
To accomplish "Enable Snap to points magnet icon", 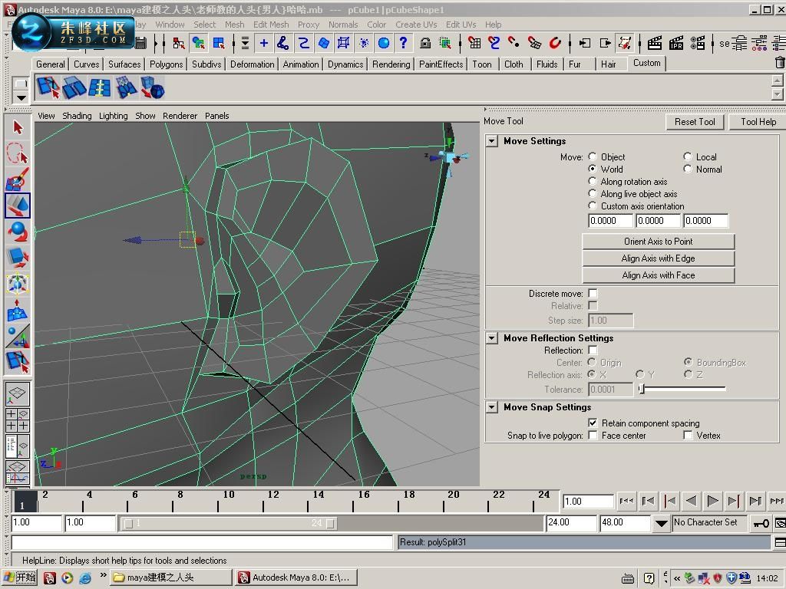I will pyautogui.click(x=514, y=44).
